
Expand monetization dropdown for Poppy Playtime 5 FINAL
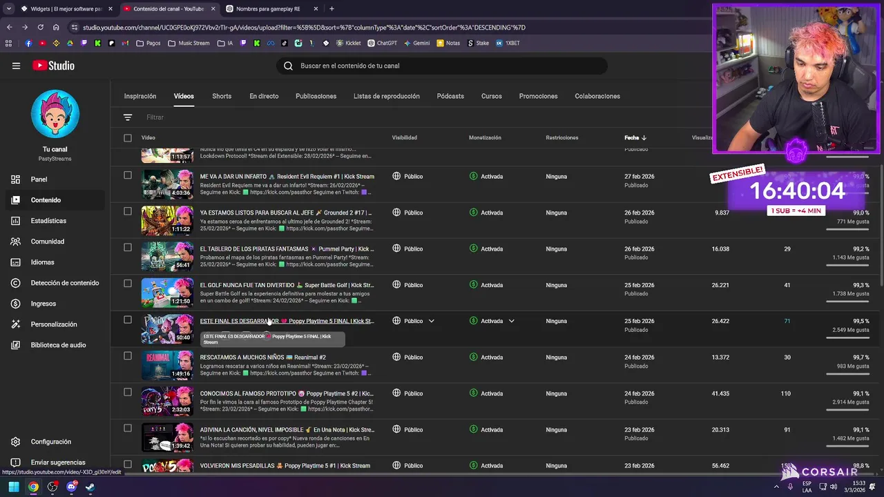click(512, 321)
